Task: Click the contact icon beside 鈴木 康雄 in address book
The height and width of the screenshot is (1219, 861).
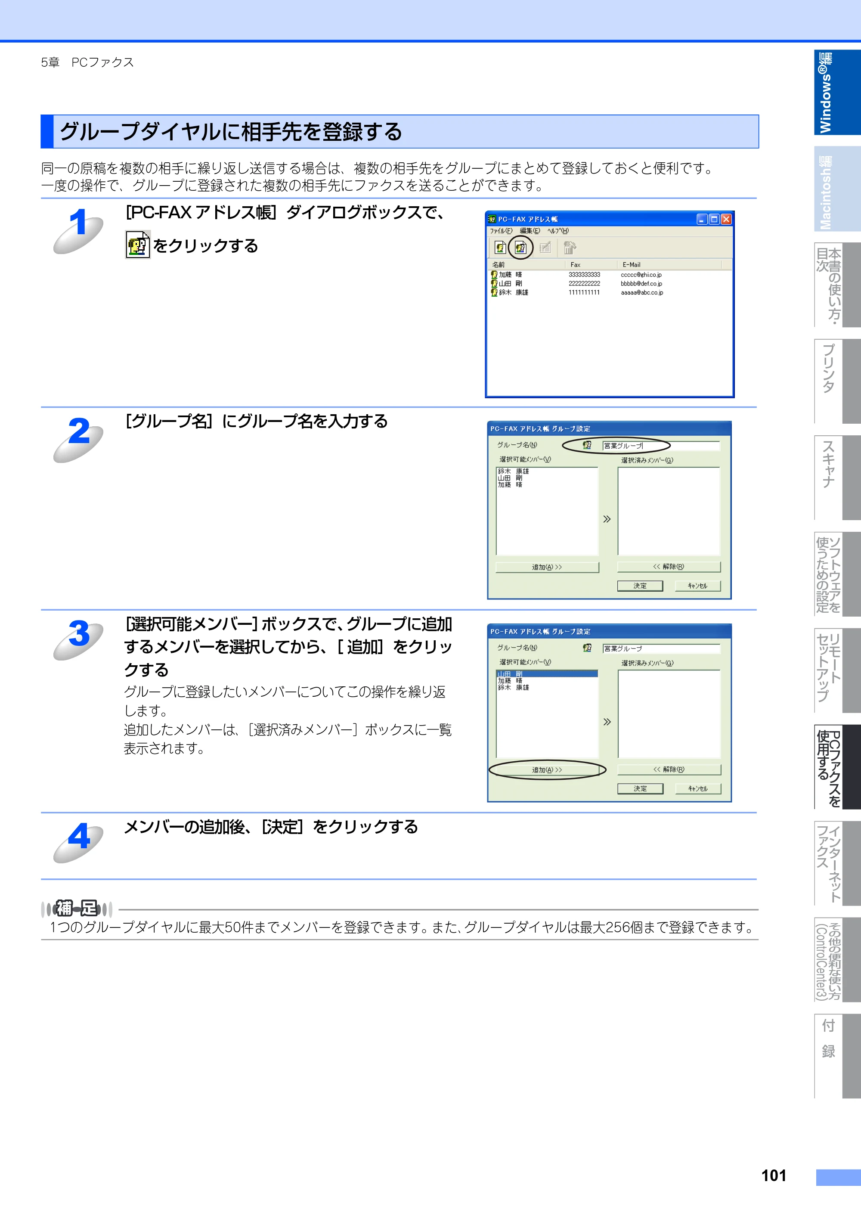Action: click(494, 292)
